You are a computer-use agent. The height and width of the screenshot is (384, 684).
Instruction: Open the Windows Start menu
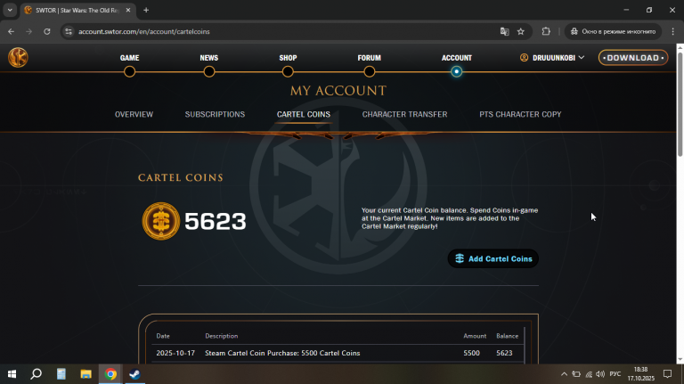tap(12, 374)
